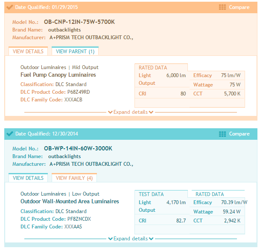Click the 75 W wattage value
This screenshot has width=260, height=251.
coord(235,84)
